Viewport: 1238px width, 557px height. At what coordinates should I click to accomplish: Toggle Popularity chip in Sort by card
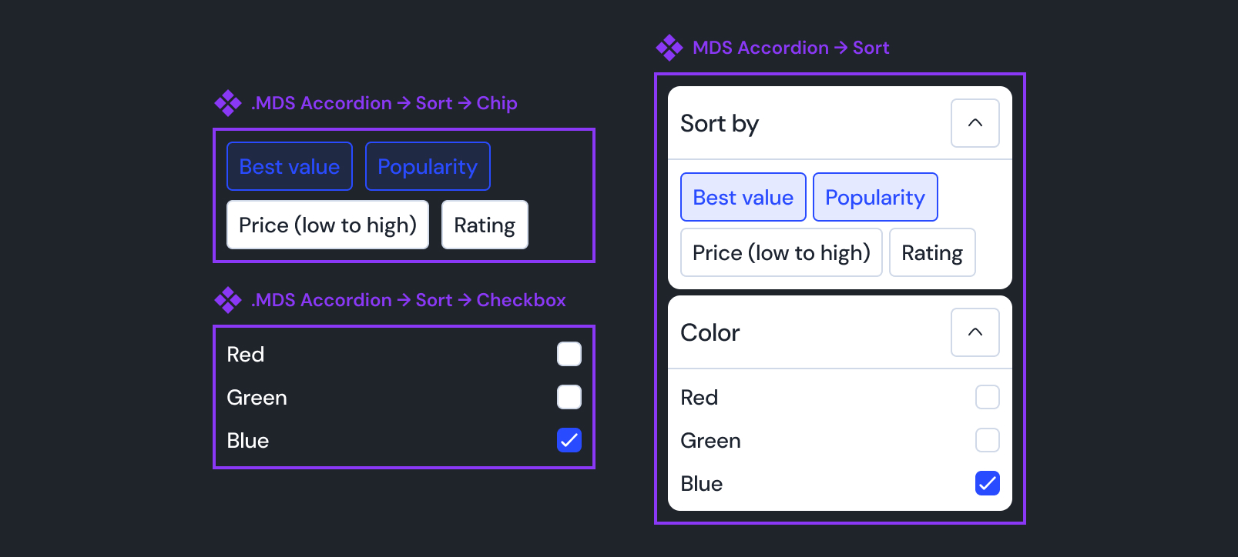(x=875, y=198)
